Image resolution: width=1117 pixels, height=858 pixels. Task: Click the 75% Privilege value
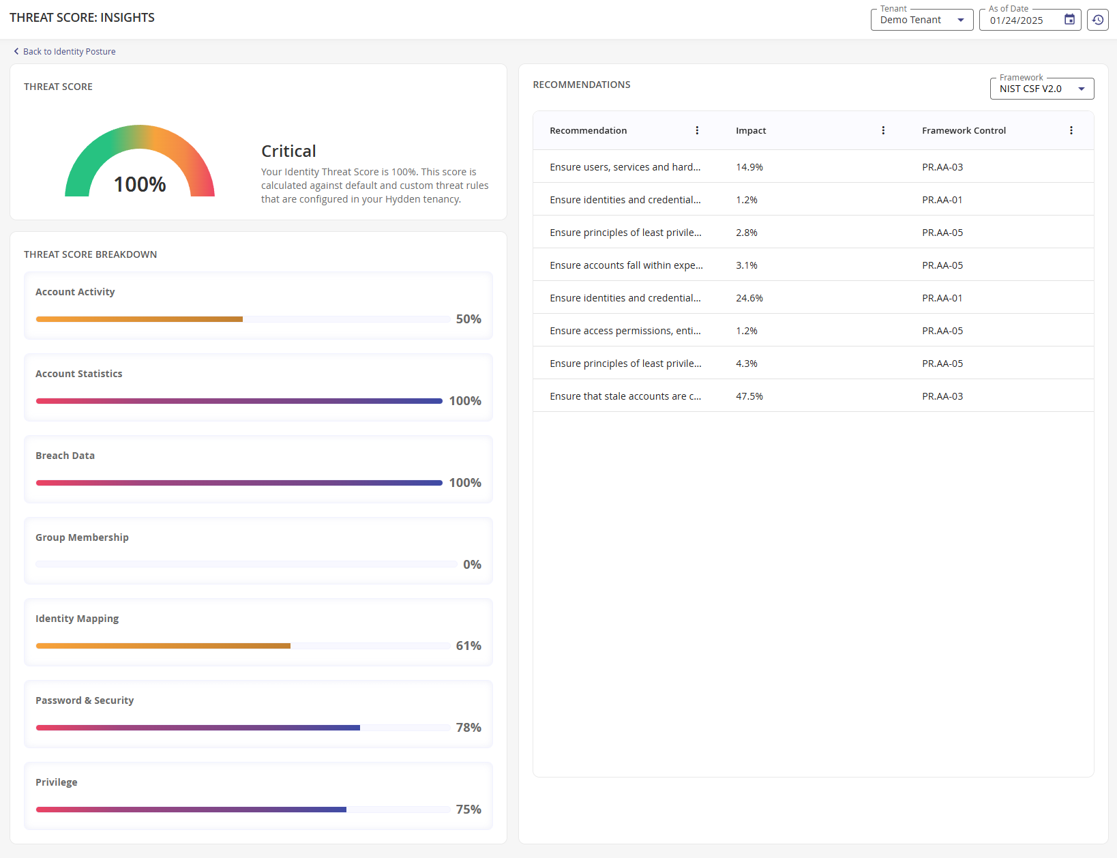point(468,810)
